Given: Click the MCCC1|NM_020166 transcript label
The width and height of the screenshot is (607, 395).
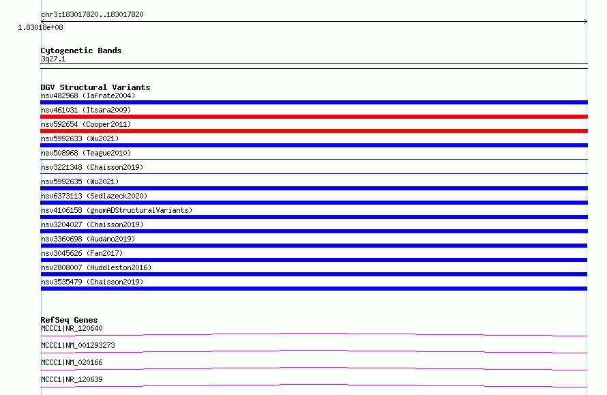Looking at the screenshot, I should click(x=72, y=362).
